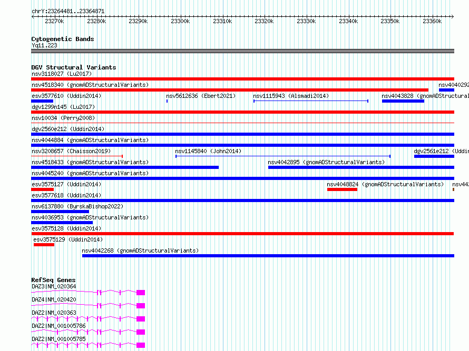Screen dimensions: 469x351
Task: Click the DAZ2|NM_001005785 gene label
Action: 58,339
